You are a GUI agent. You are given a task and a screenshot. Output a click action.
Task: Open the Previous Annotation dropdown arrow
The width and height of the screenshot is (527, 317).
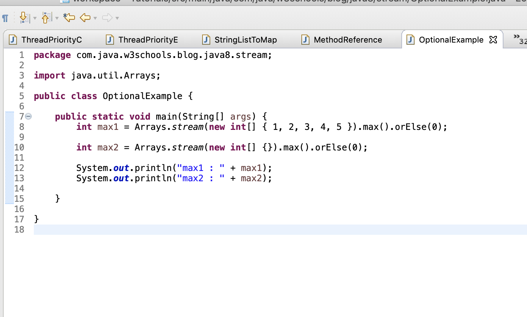click(x=57, y=18)
